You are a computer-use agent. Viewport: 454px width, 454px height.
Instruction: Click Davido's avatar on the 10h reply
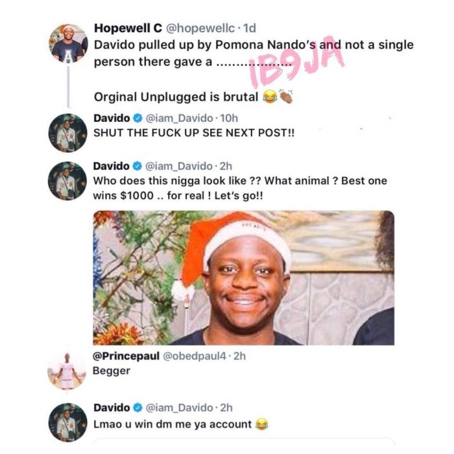(x=67, y=133)
